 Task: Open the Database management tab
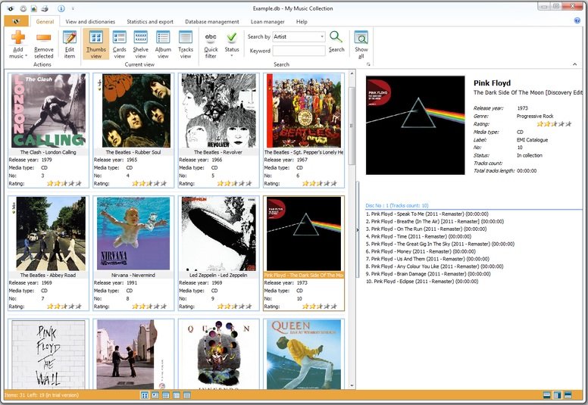(x=212, y=22)
